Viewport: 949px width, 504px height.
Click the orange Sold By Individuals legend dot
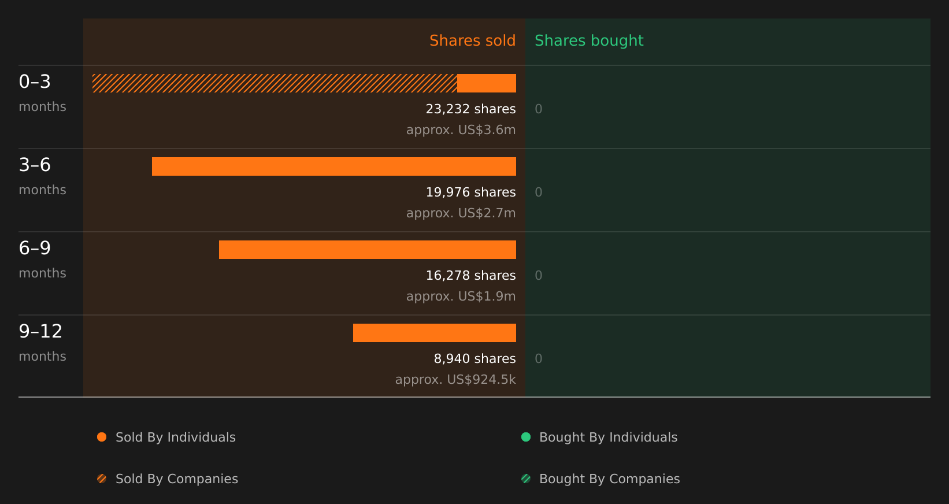point(102,437)
